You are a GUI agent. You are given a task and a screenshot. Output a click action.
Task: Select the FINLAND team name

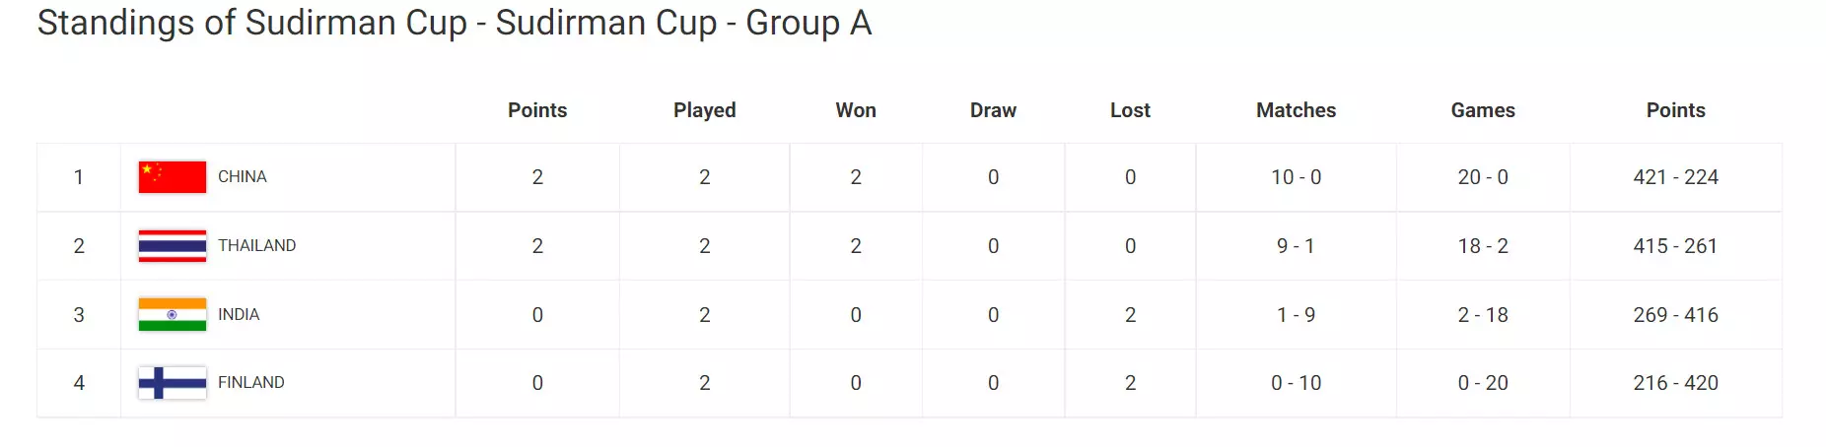pos(250,383)
